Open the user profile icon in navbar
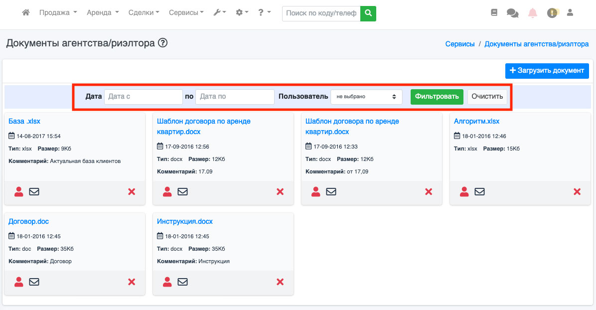596x310 pixels. (x=570, y=13)
